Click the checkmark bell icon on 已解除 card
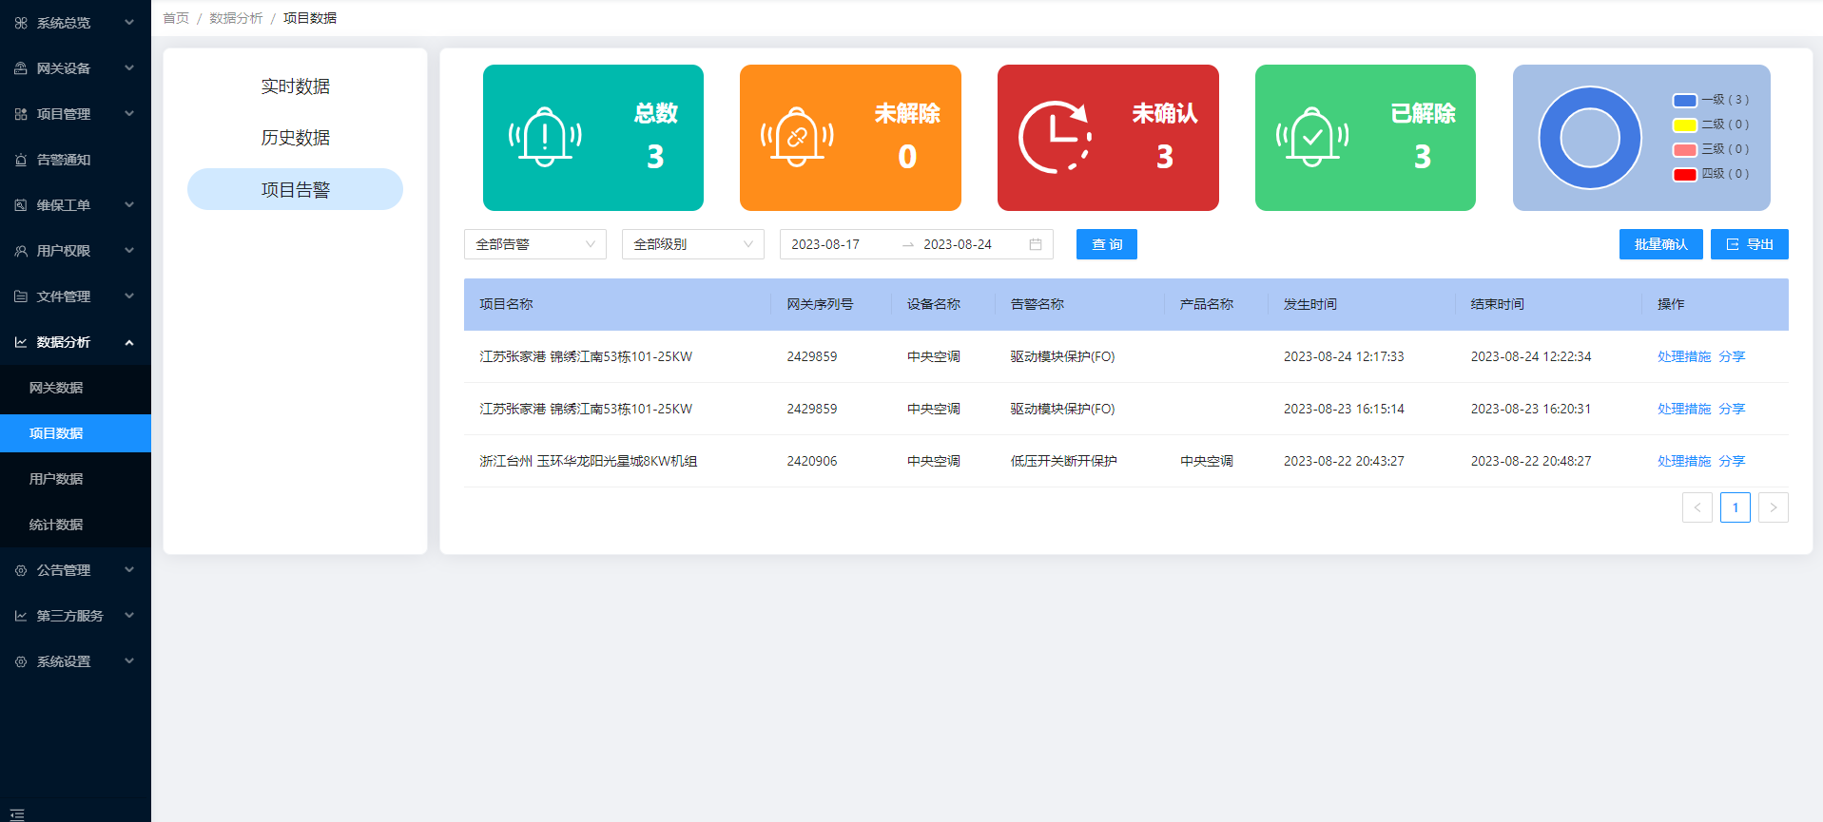 click(x=1312, y=137)
